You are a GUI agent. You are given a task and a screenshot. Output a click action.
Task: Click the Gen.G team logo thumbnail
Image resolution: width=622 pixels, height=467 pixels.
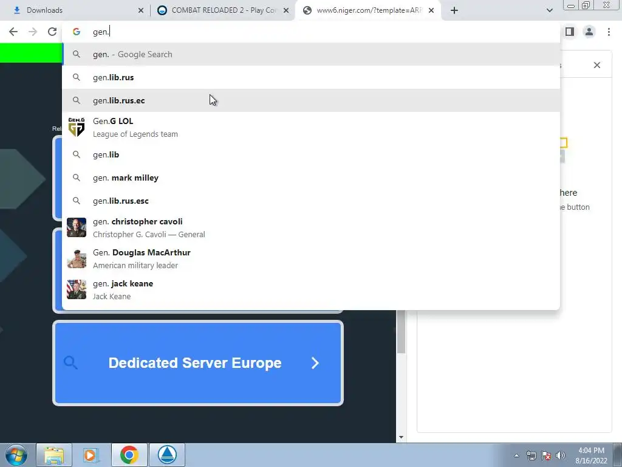click(x=76, y=128)
